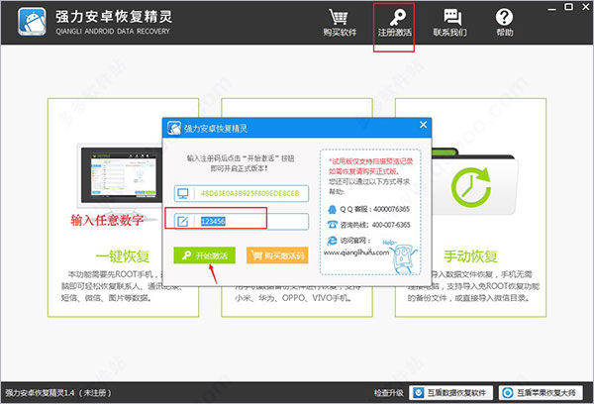Image resolution: width=594 pixels, height=404 pixels.
Task: Click the QQ penguin icon
Action: [x=333, y=209]
